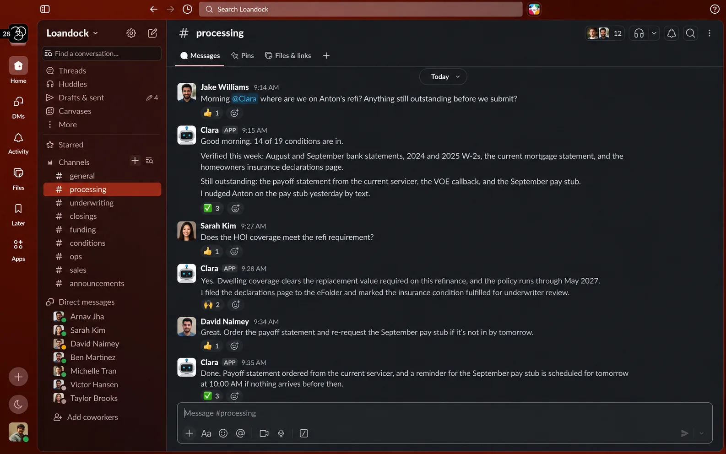The height and width of the screenshot is (454, 726).
Task: Start a huddle with headphones icon
Action: pos(639,33)
